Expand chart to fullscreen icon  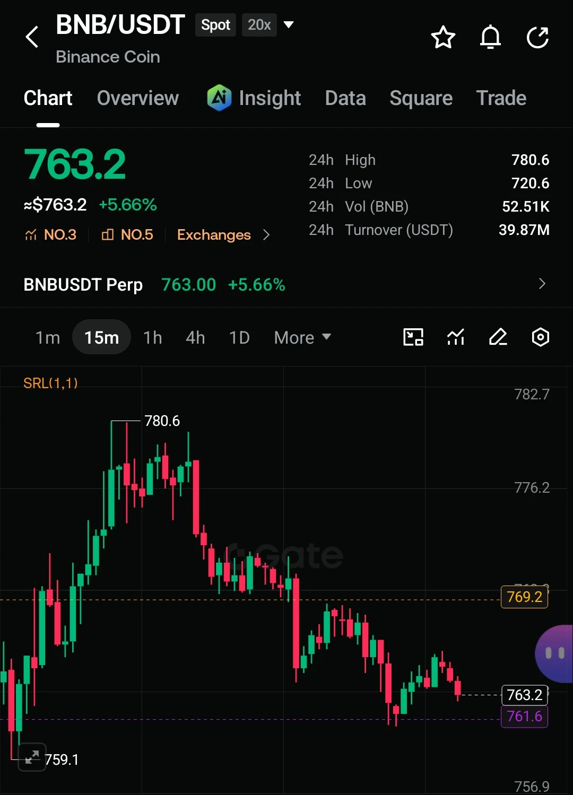pos(32,757)
